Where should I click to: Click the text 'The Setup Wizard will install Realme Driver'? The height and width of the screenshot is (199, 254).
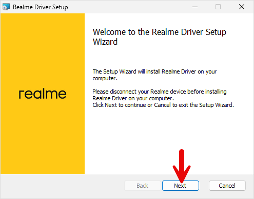coord(144,71)
